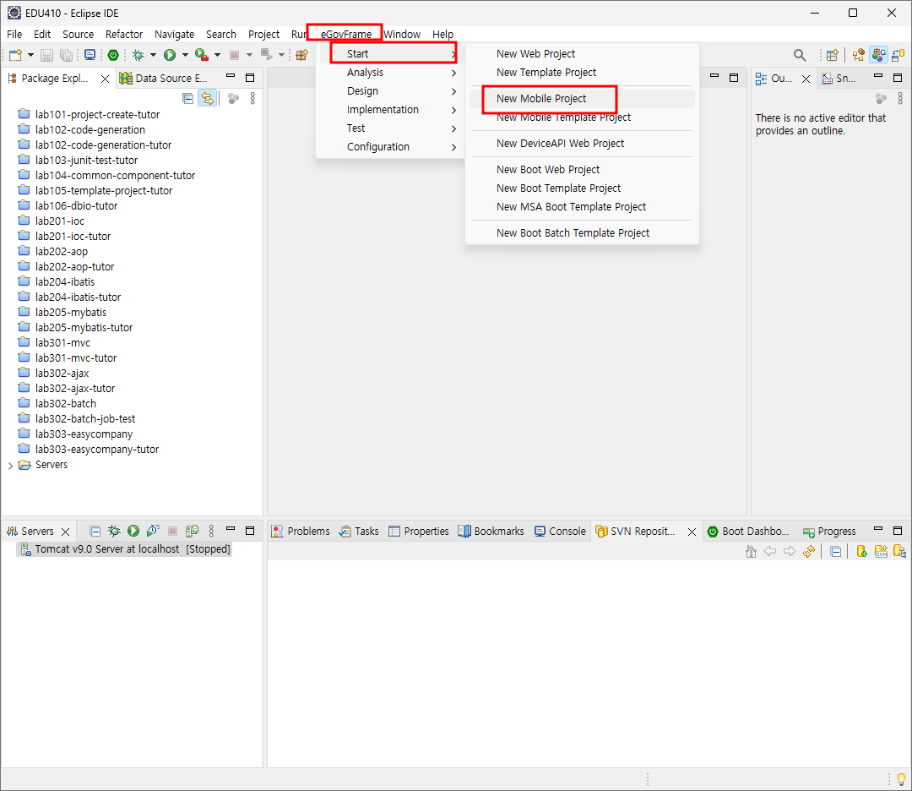Choose New MSA Boot Template Project

pos(582,207)
